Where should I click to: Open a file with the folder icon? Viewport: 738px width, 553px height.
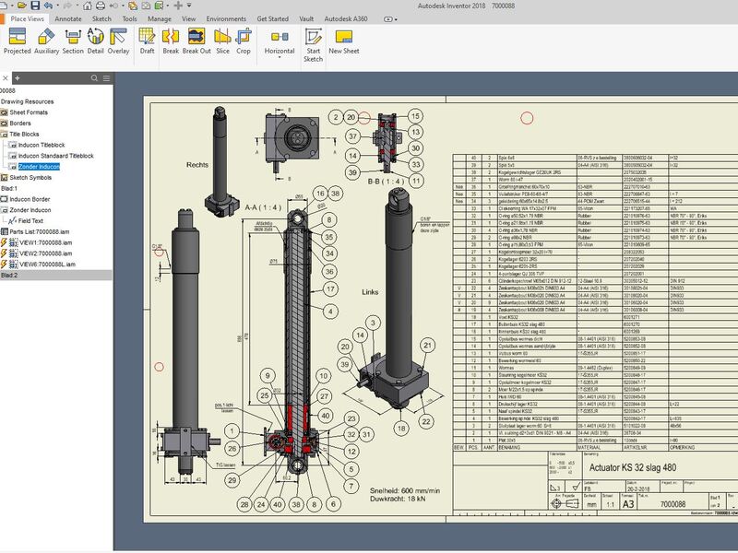[21, 6]
